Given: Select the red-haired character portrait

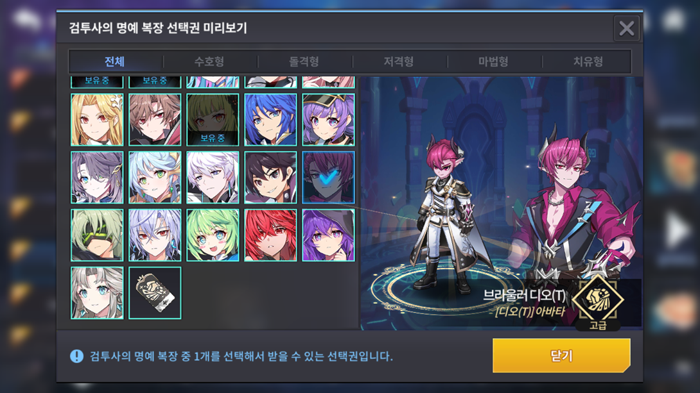Looking at the screenshot, I should pyautogui.click(x=270, y=235).
